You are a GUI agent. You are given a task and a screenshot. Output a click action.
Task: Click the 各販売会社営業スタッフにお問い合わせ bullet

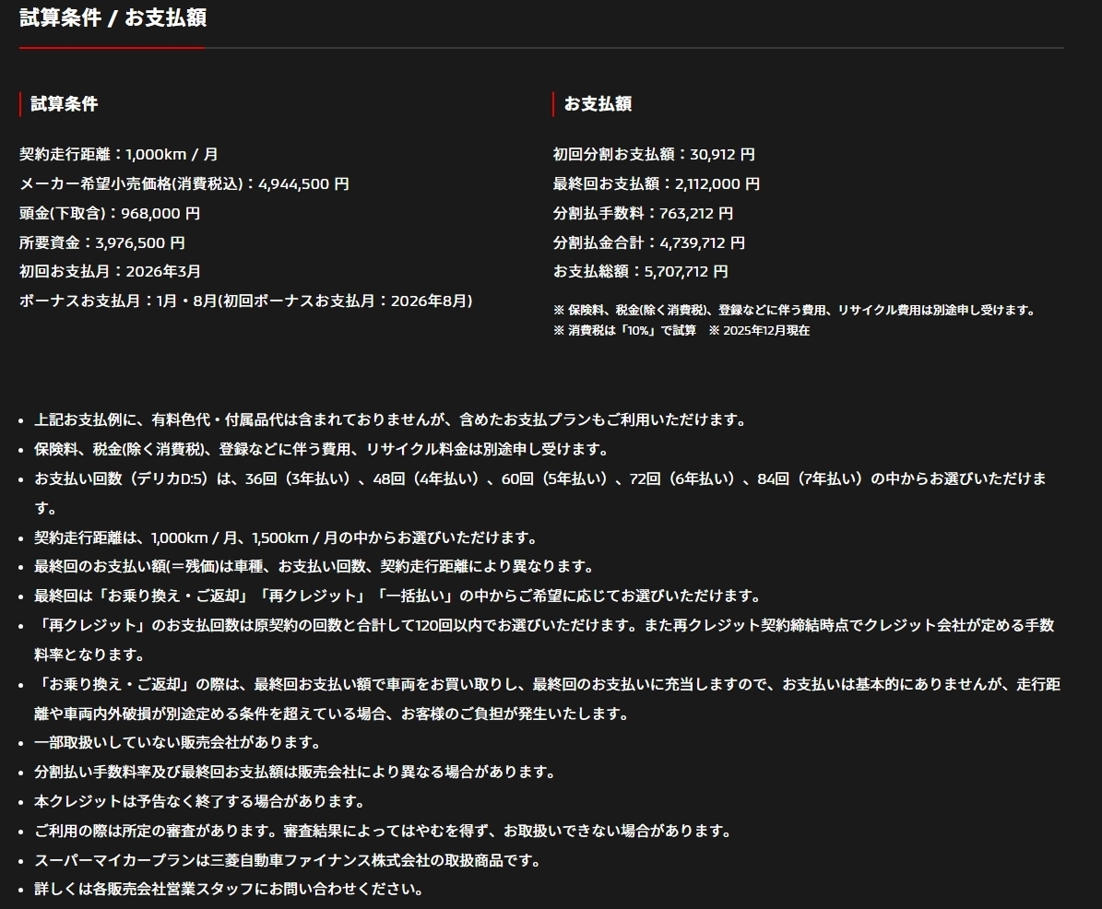click(x=229, y=891)
